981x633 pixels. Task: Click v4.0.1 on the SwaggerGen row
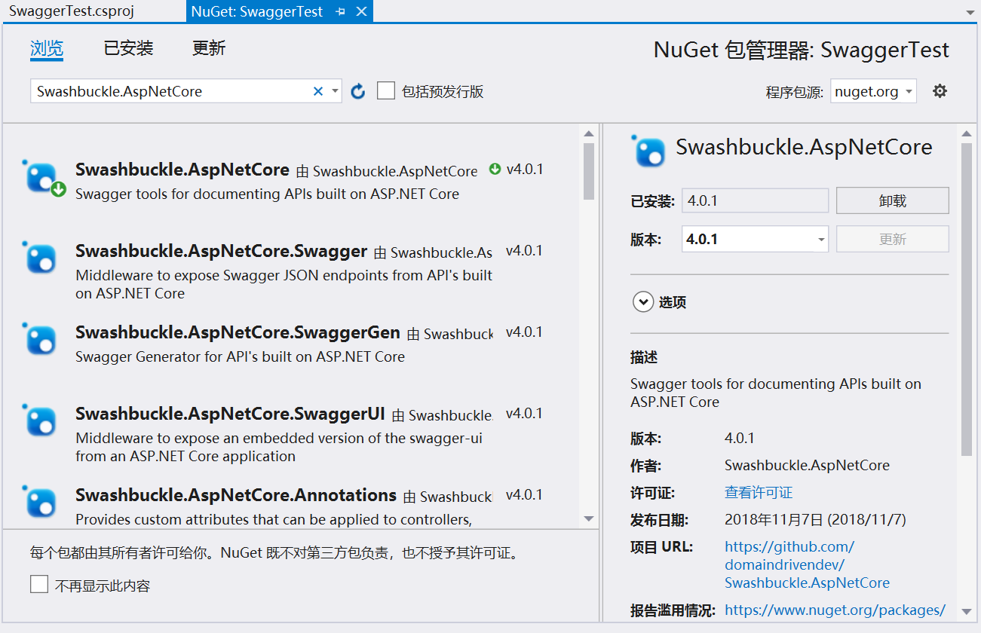524,332
